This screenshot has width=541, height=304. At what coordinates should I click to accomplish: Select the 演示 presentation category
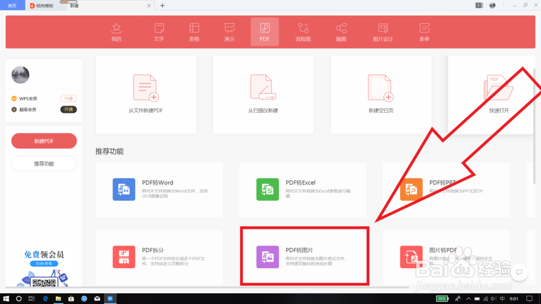(229, 32)
